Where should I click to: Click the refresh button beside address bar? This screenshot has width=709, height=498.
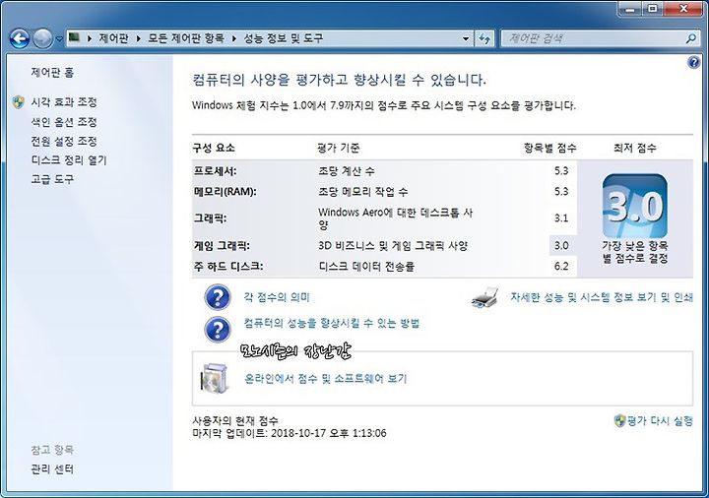(x=484, y=38)
